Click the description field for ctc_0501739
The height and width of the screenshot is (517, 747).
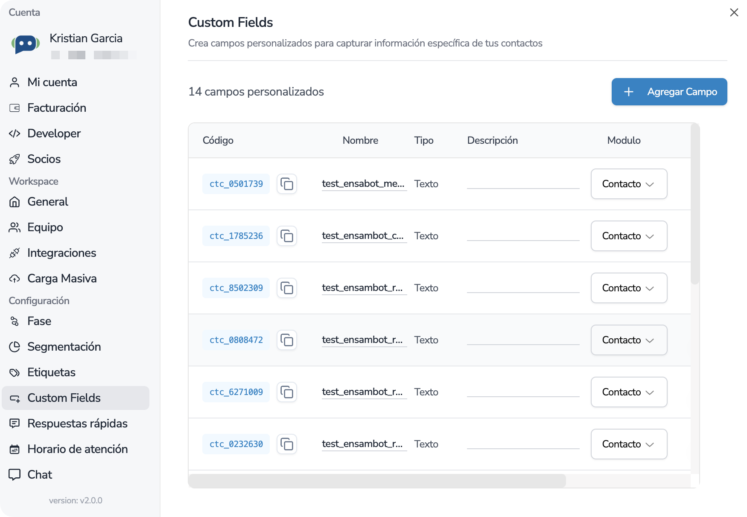click(523, 184)
